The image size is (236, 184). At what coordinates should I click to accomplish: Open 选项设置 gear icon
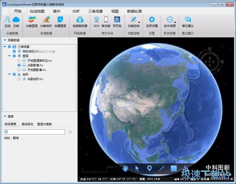152,20
